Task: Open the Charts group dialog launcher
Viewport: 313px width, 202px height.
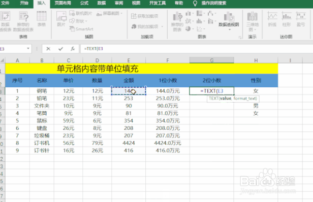Action: click(240, 37)
